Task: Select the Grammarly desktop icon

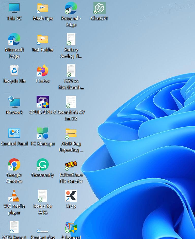Action: point(43,165)
